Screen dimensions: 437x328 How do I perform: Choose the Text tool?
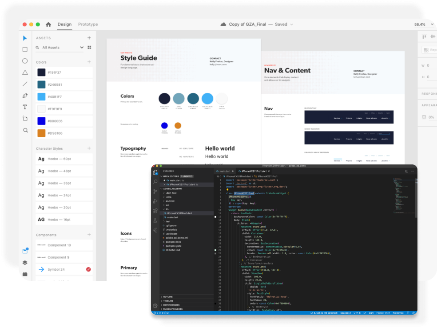click(x=25, y=107)
